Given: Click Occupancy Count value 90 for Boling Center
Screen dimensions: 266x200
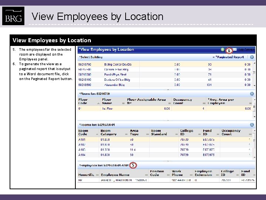Looking at the screenshot, I should (210, 64).
